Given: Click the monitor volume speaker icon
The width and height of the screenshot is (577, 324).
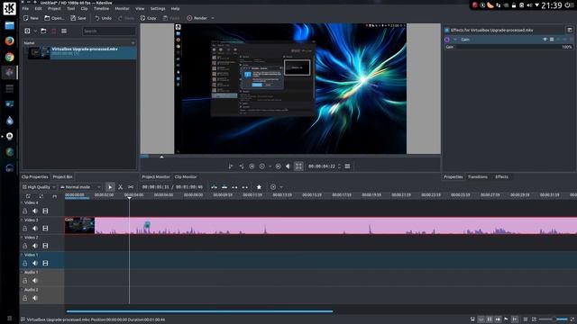Looking at the screenshot, I should click(288, 166).
